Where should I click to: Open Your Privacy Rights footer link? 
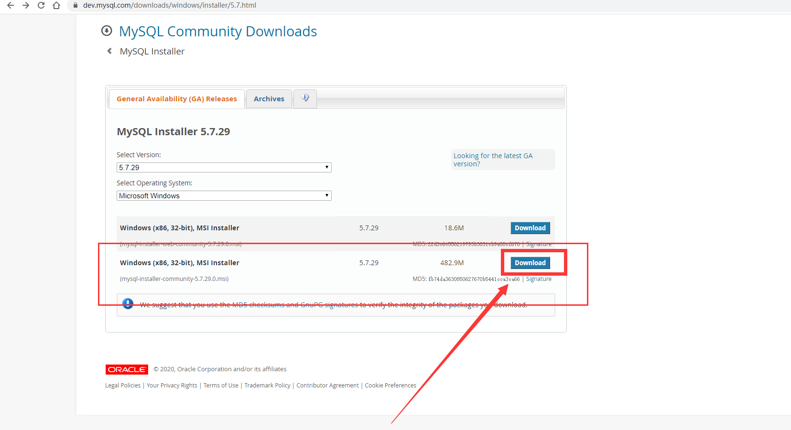pos(172,386)
